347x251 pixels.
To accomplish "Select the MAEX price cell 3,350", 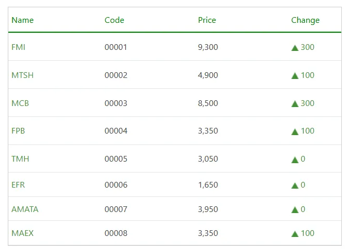I will (208, 233).
